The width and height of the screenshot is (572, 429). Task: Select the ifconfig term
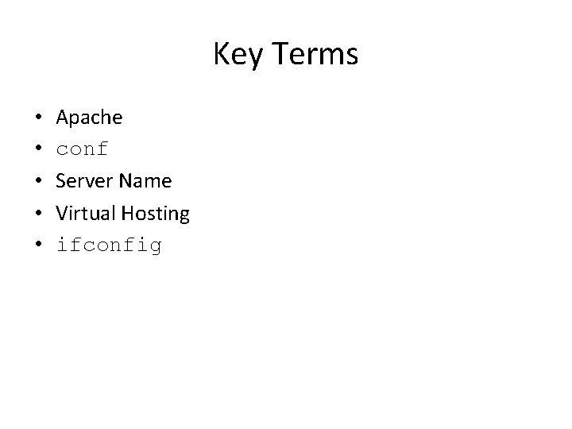tap(109, 245)
